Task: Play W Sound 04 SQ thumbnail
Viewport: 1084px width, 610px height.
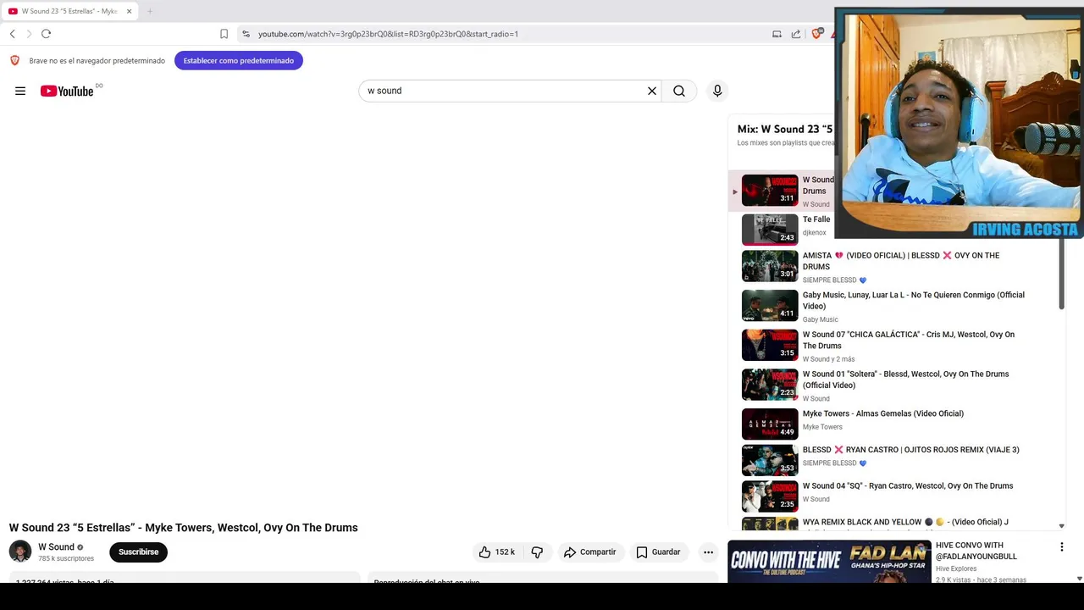Action: [x=770, y=496]
